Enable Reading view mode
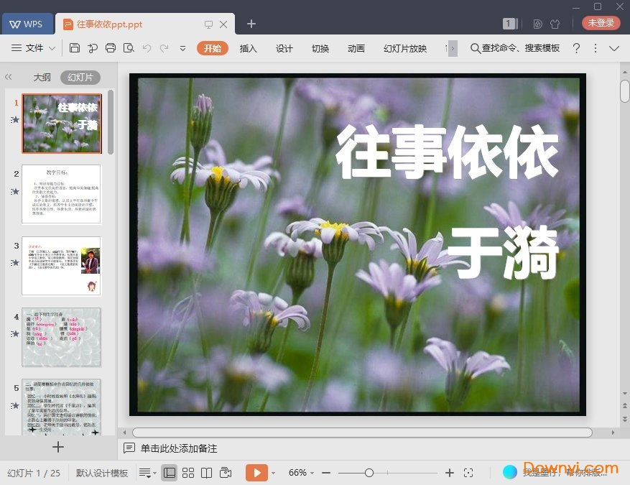 [207, 473]
